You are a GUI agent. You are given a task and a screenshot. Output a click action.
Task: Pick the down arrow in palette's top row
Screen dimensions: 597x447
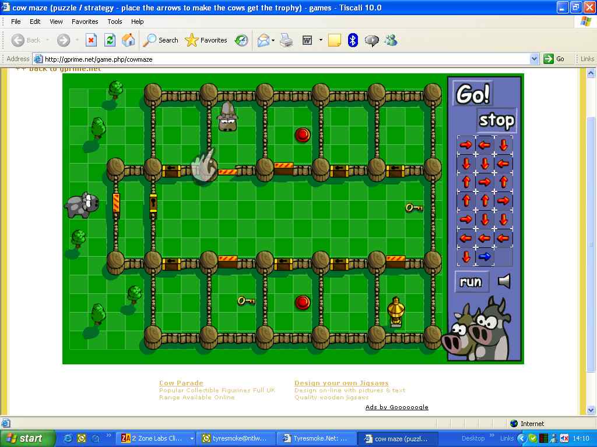click(503, 145)
